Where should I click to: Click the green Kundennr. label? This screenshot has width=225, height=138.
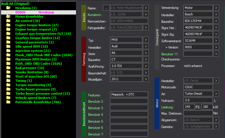point(95,15)
